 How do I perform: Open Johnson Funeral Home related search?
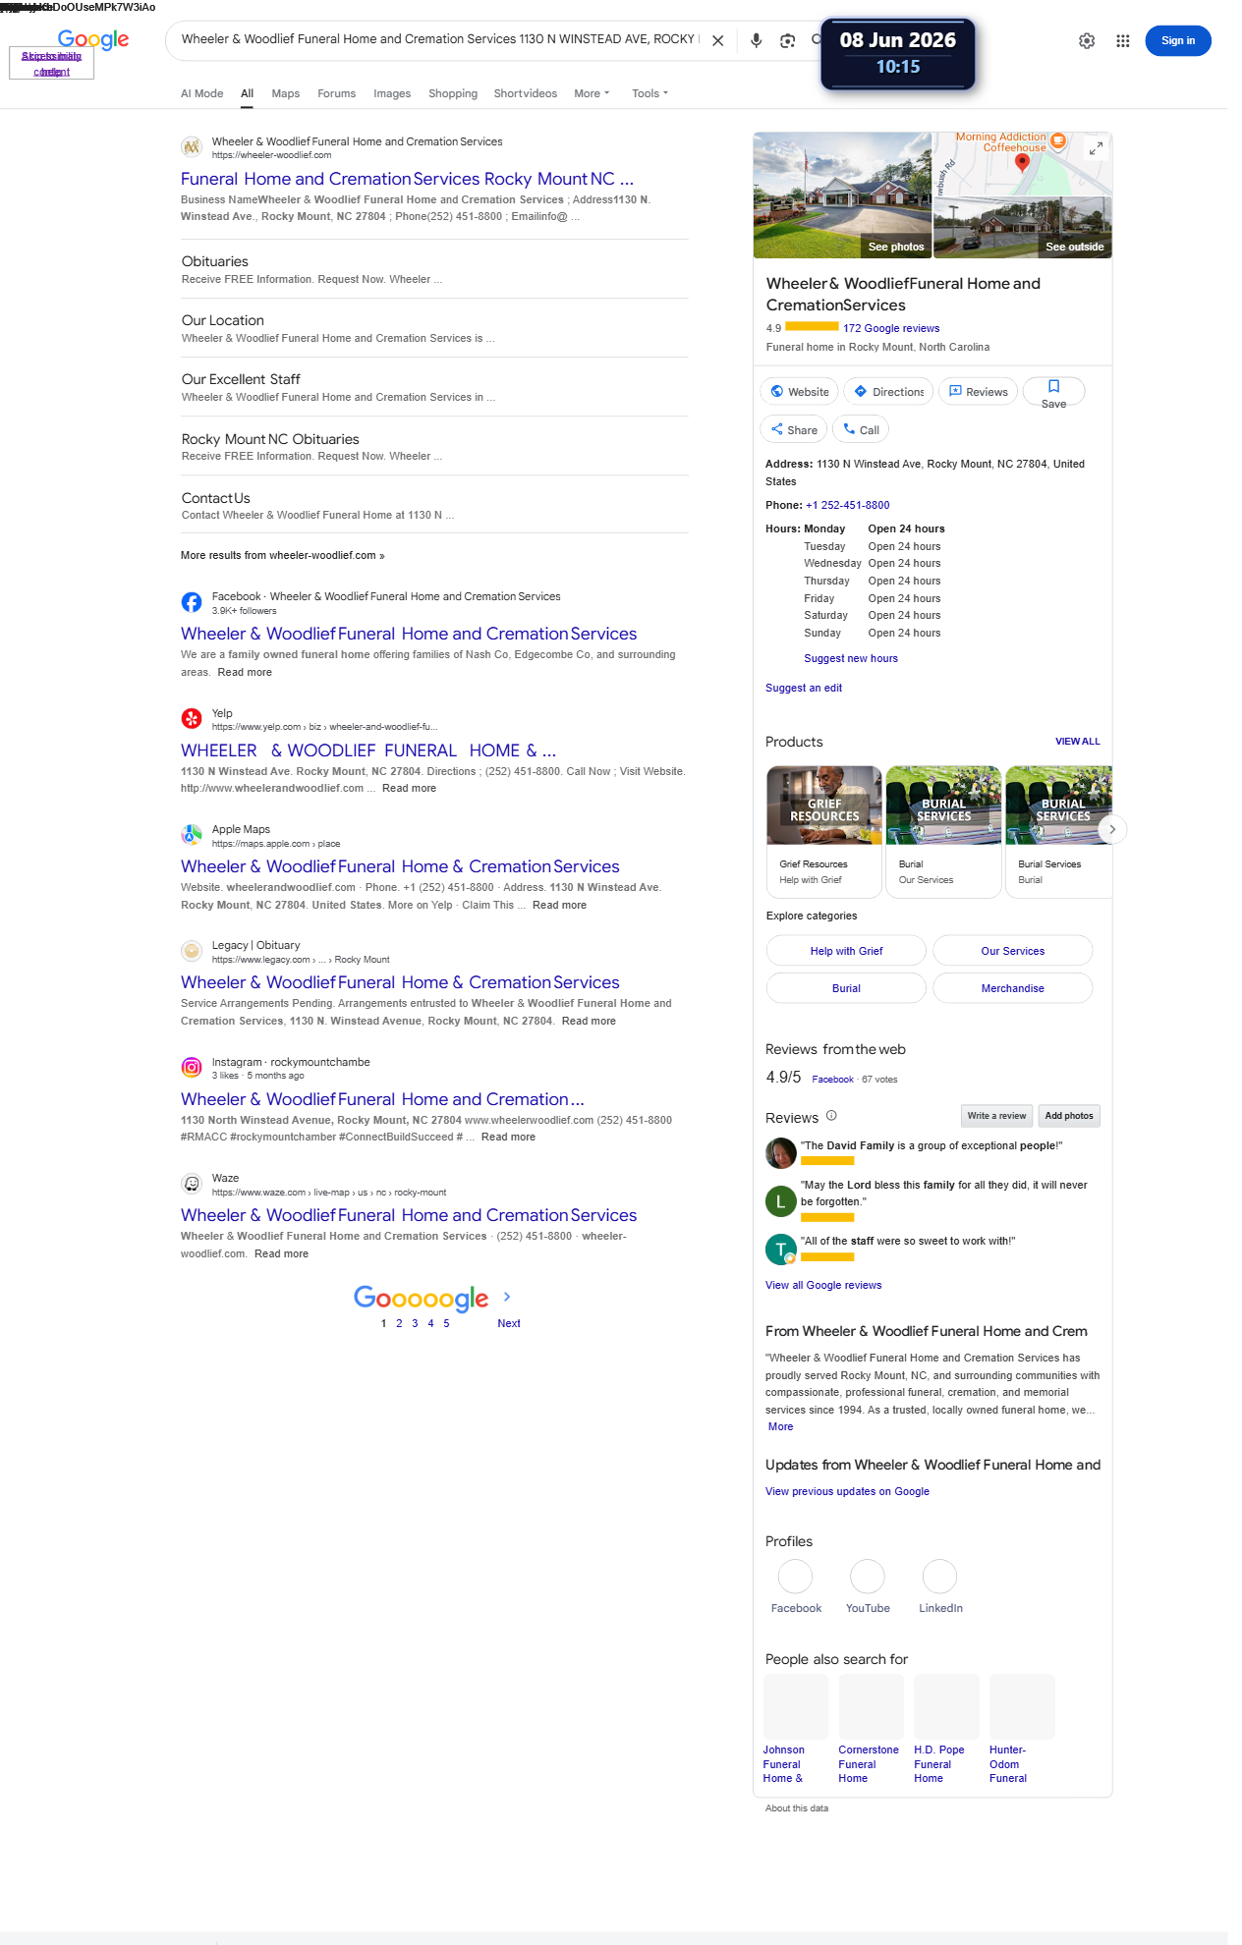point(795,1729)
